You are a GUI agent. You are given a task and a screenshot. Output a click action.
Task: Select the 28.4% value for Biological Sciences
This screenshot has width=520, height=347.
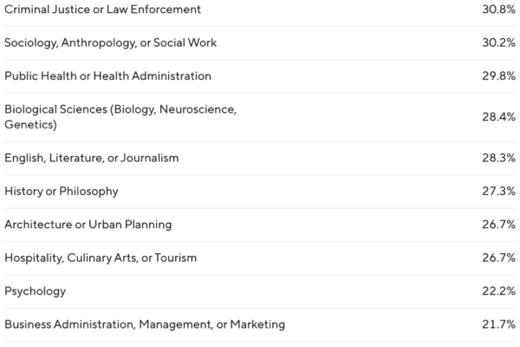point(498,117)
